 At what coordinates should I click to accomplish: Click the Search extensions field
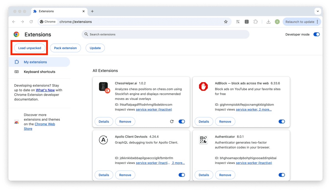165,35
